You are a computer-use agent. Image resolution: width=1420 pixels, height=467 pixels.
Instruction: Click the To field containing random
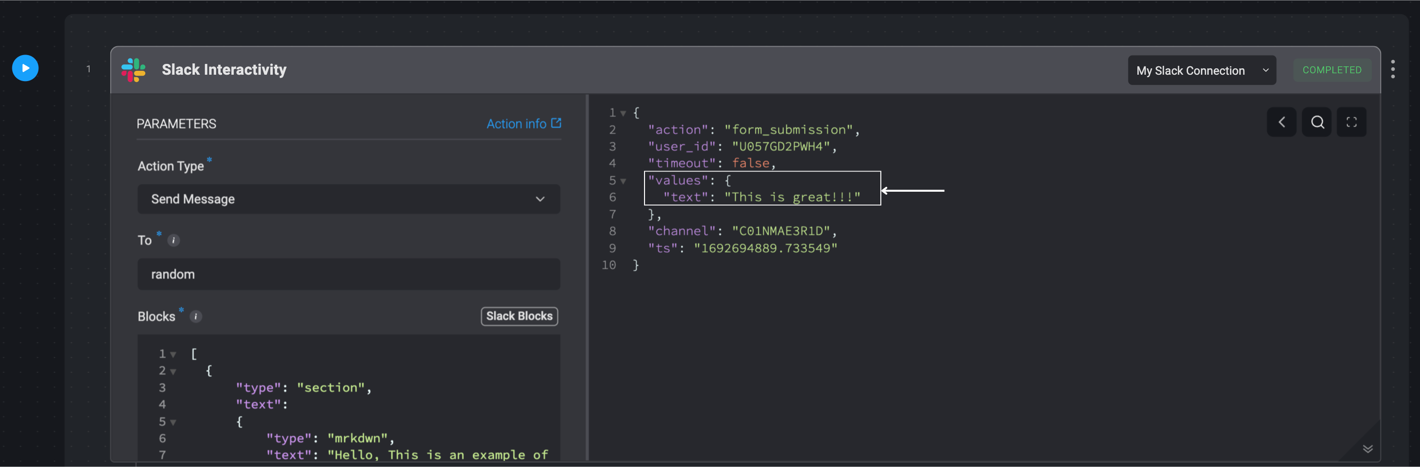pyautogui.click(x=349, y=274)
